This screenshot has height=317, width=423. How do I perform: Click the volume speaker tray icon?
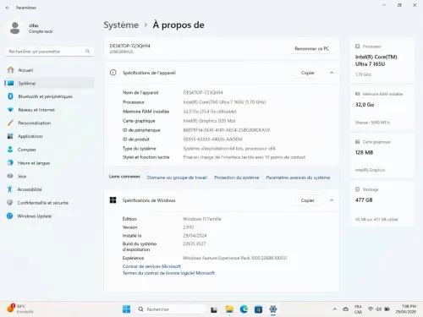click(379, 309)
